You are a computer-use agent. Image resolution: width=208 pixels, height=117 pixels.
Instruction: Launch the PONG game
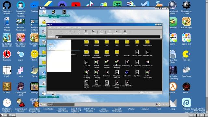coord(7,71)
